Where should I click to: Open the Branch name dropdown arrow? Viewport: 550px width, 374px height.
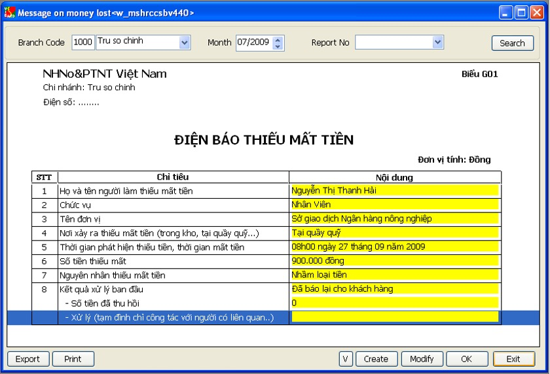[185, 42]
